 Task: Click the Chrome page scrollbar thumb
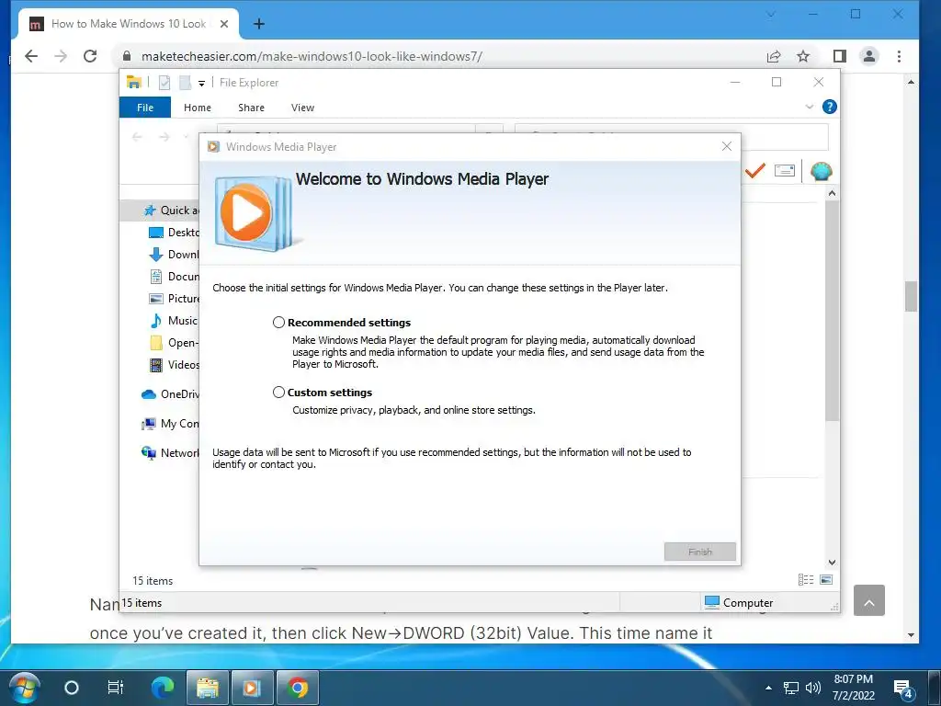click(x=911, y=296)
